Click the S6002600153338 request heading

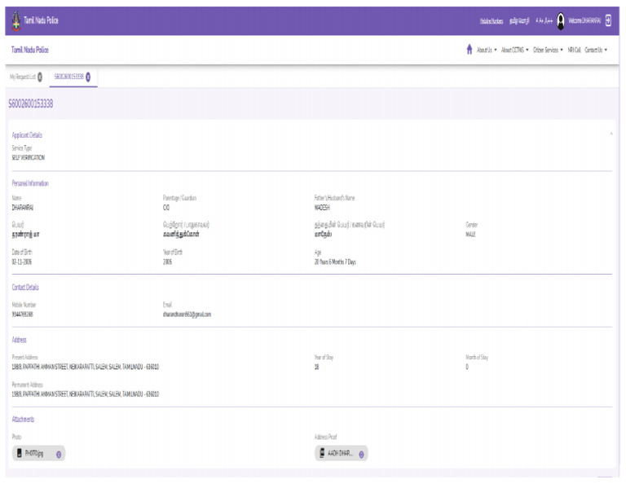click(30, 104)
